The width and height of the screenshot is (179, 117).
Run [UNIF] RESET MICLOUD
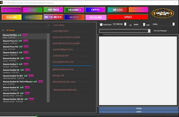(72, 62)
